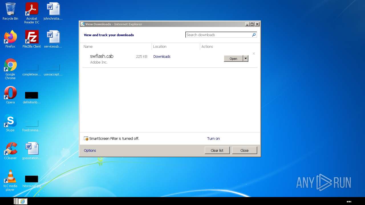The width and height of the screenshot is (365, 205).
Task: Close the View Downloads dialog button
Action: [x=244, y=150]
